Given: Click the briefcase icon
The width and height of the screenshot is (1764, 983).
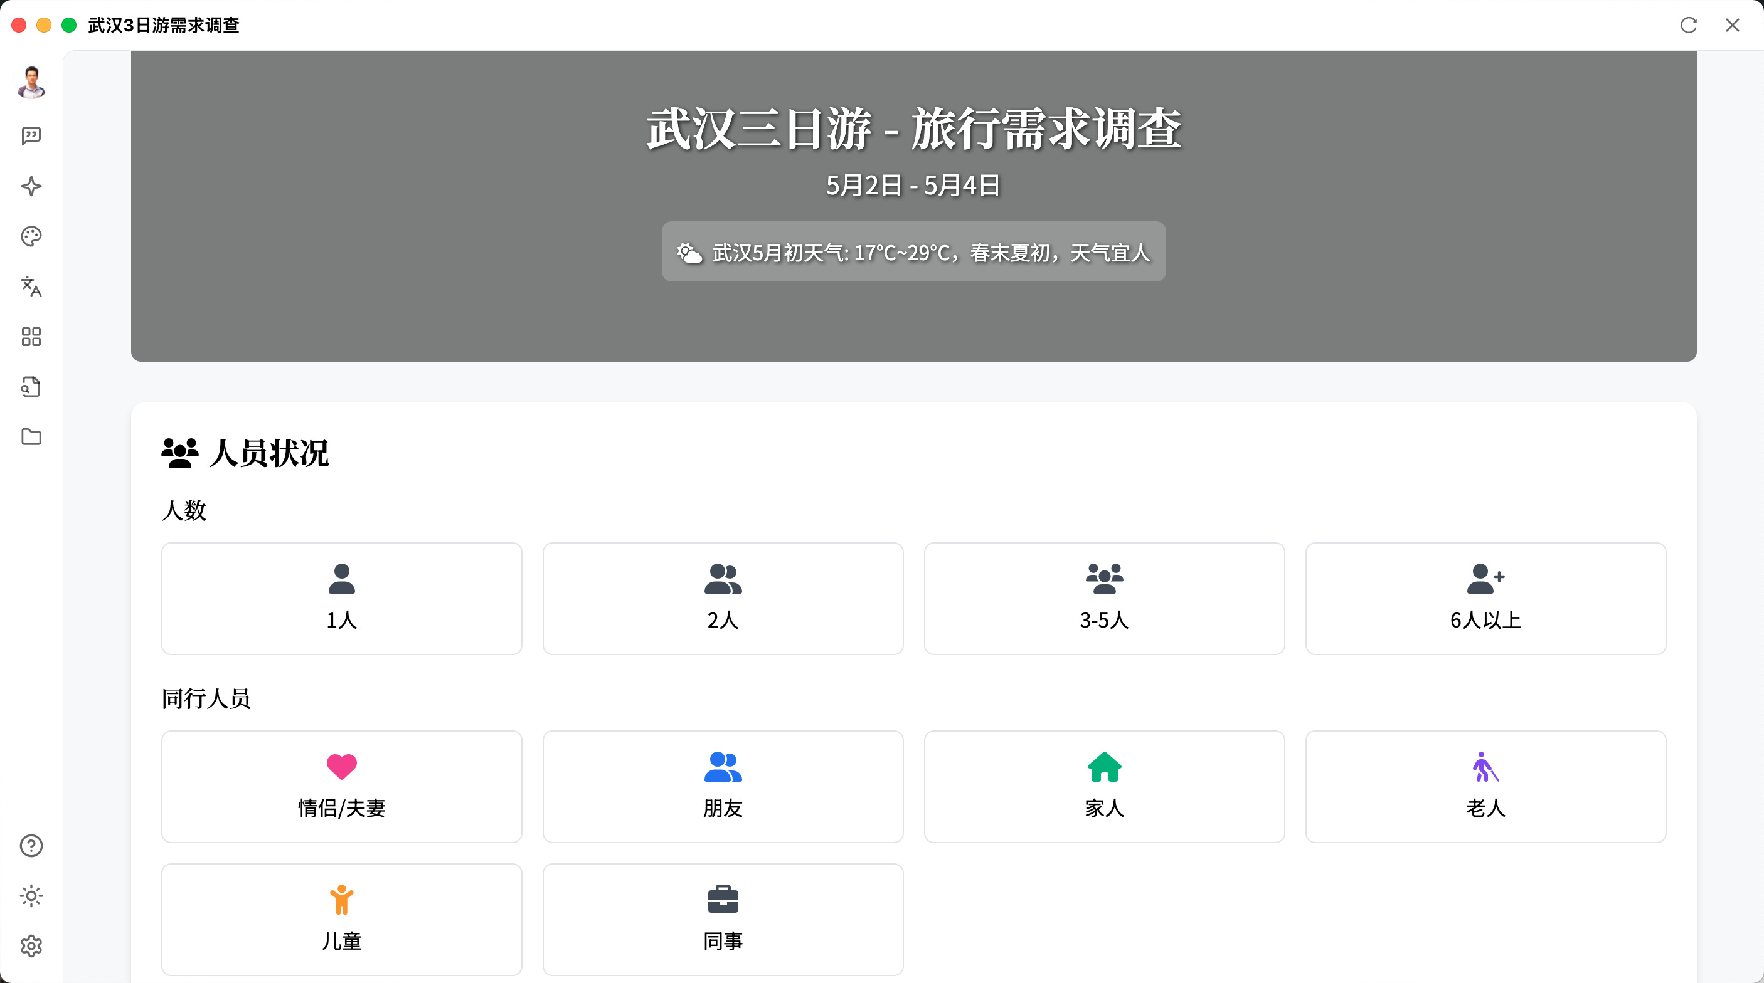Looking at the screenshot, I should (x=723, y=900).
